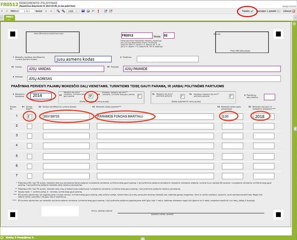297x240 pixels.
Task: Click the right arrow after Rodyti
Action: [46, 11]
